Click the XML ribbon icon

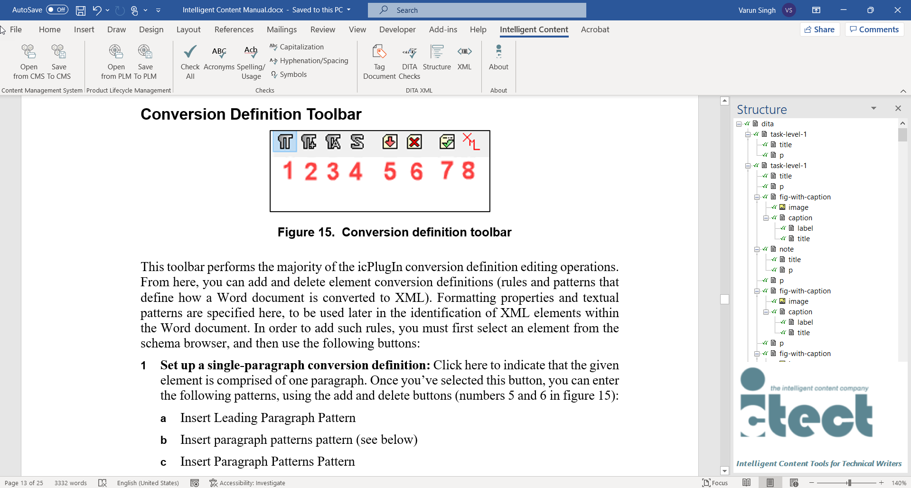pyautogui.click(x=464, y=58)
